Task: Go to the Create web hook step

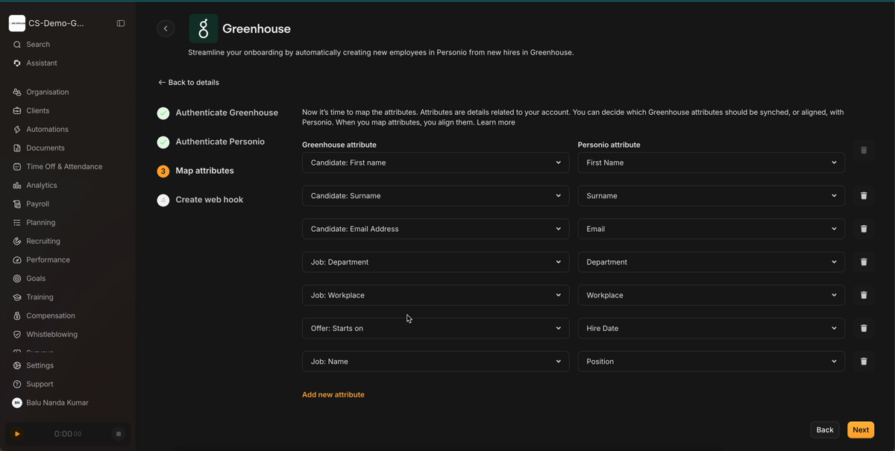Action: click(x=201, y=200)
